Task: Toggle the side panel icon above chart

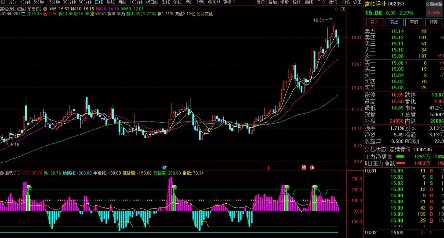Action: (x=343, y=9)
